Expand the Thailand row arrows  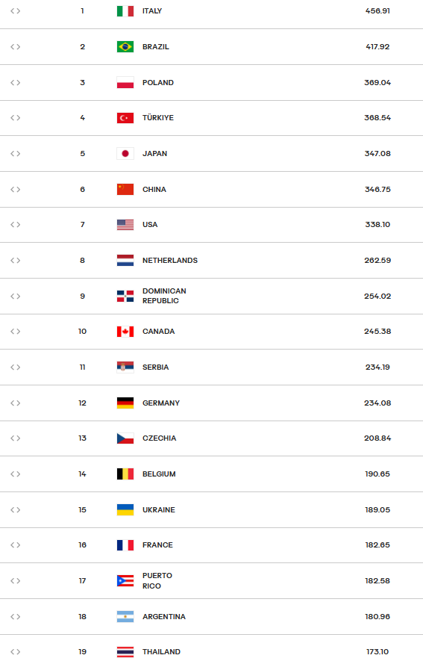[15, 651]
